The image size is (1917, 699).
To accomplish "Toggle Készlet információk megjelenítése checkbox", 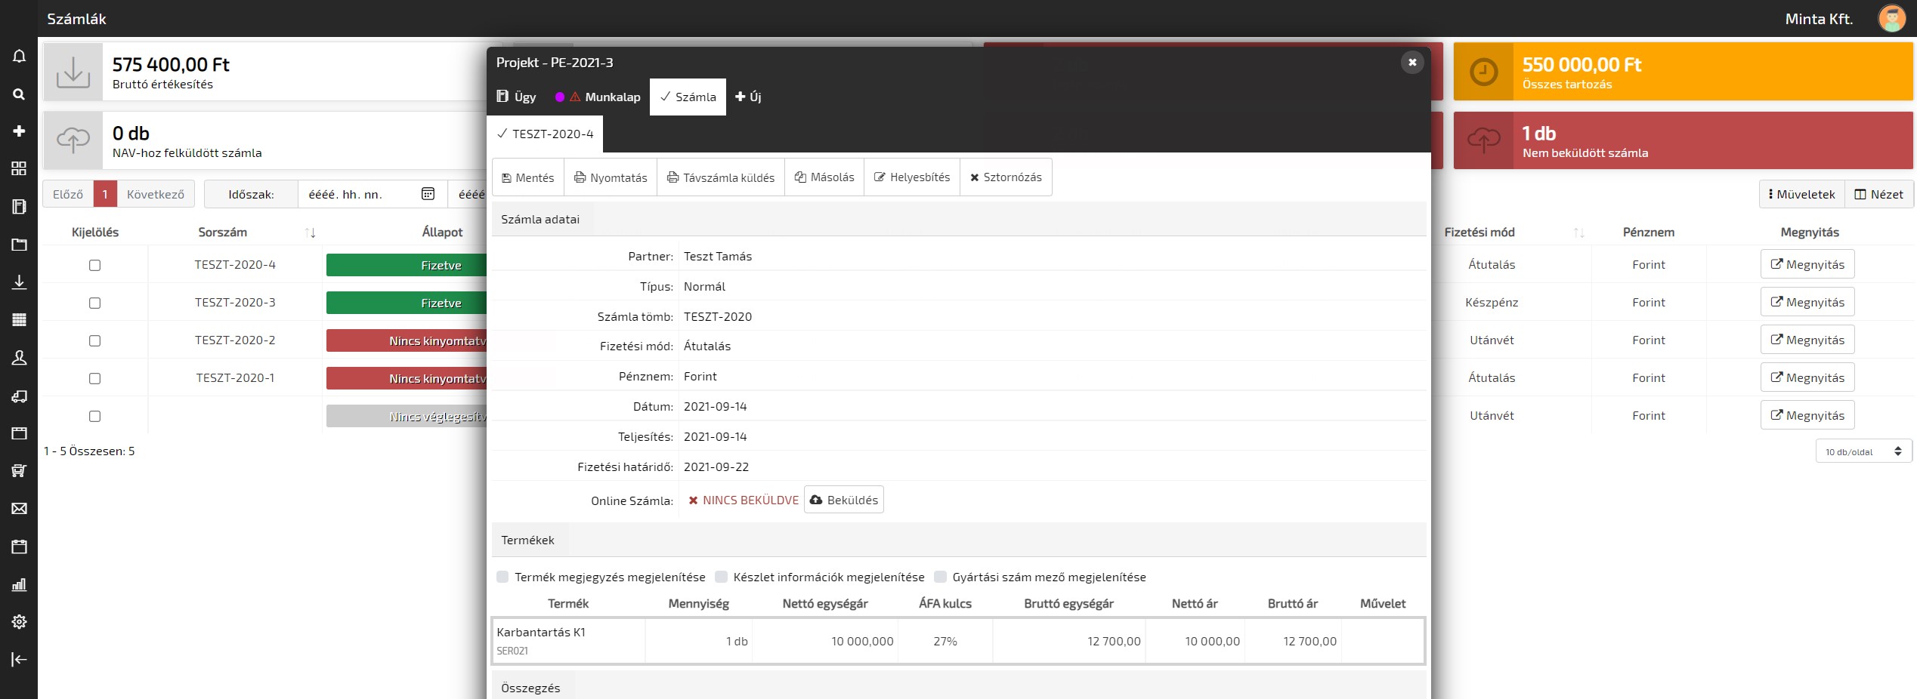I will [722, 577].
